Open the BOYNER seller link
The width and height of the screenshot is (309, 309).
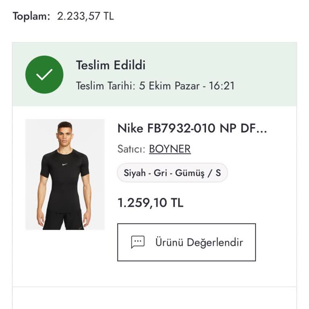tap(170, 149)
